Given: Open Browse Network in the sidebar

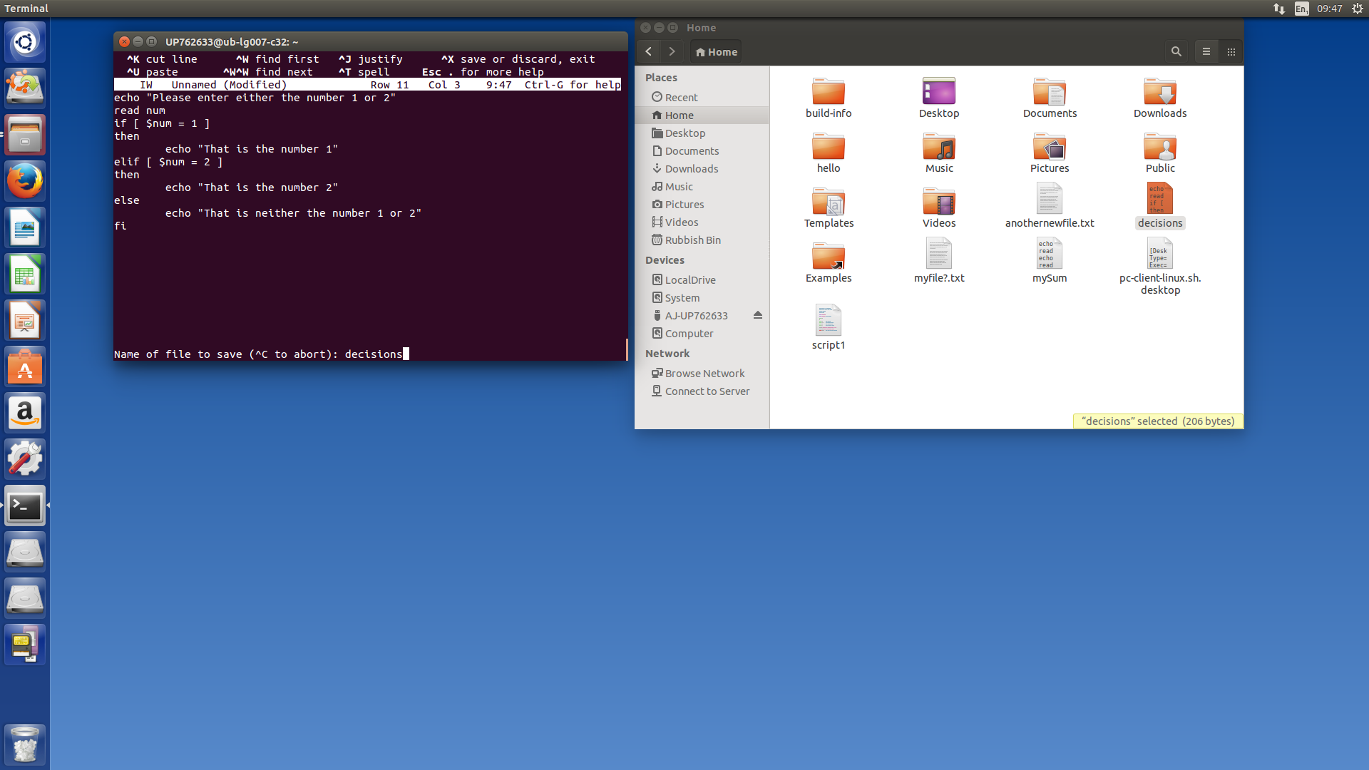Looking at the screenshot, I should (702, 373).
